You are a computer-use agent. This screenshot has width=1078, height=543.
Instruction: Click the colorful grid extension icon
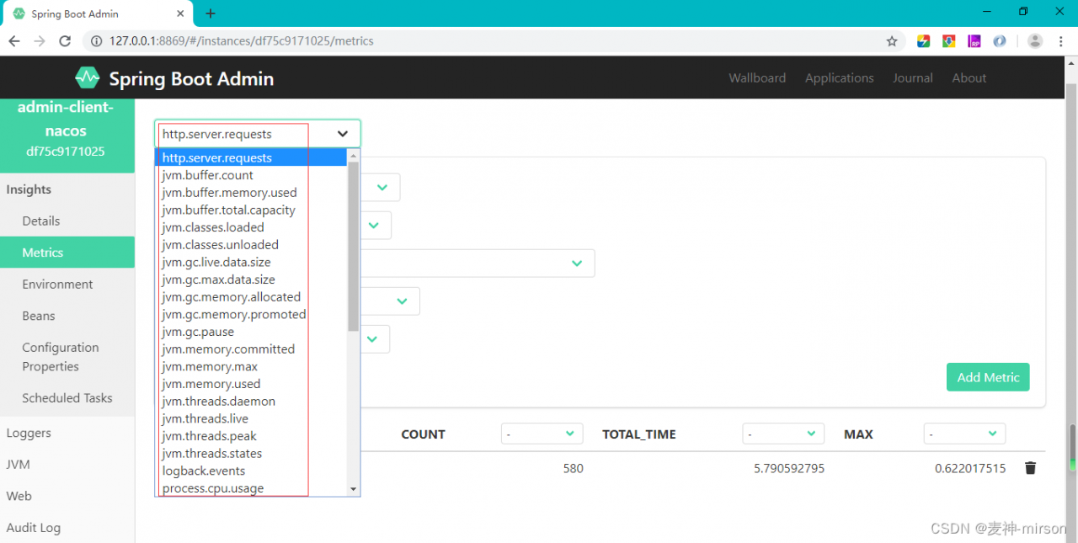click(x=924, y=41)
